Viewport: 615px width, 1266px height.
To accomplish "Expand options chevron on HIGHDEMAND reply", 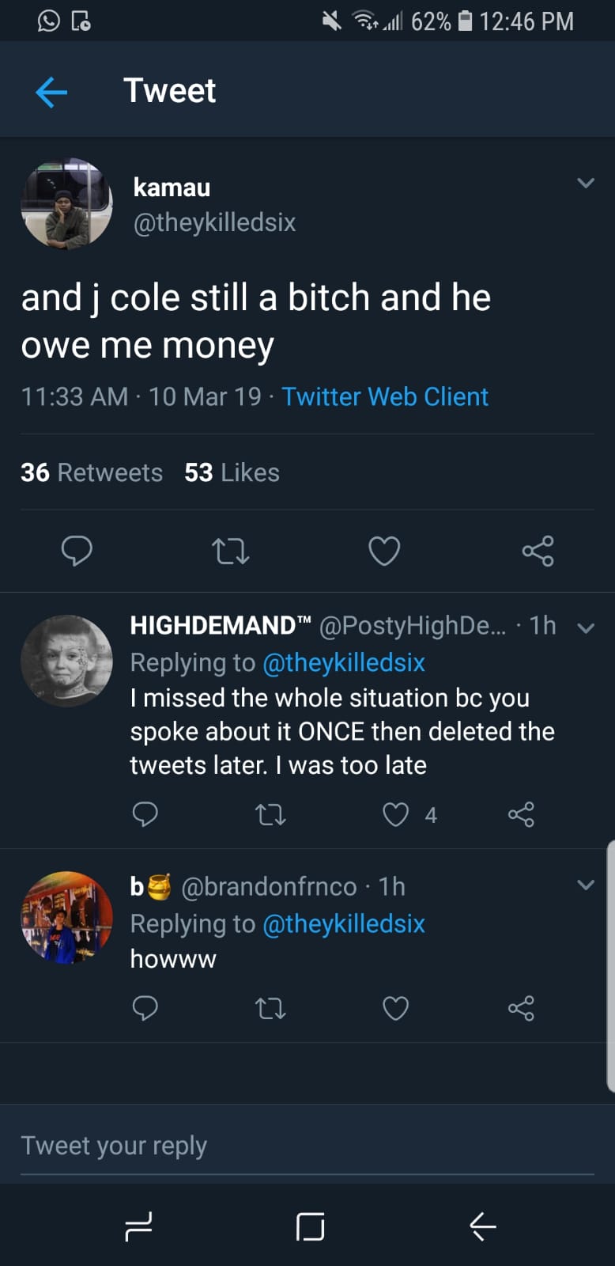I will [x=586, y=628].
